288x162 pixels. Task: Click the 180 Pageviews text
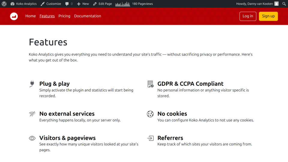[x=142, y=4]
